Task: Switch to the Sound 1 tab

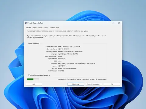Action: click(46, 28)
